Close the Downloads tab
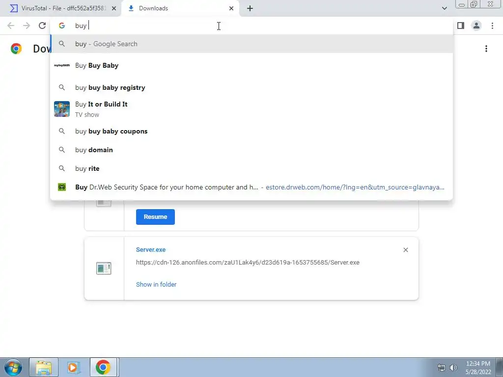 click(x=231, y=8)
